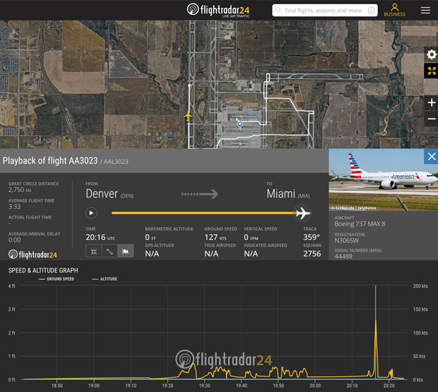Click the blue airport pin marker
This screenshot has height=392, width=438.
tap(240, 124)
